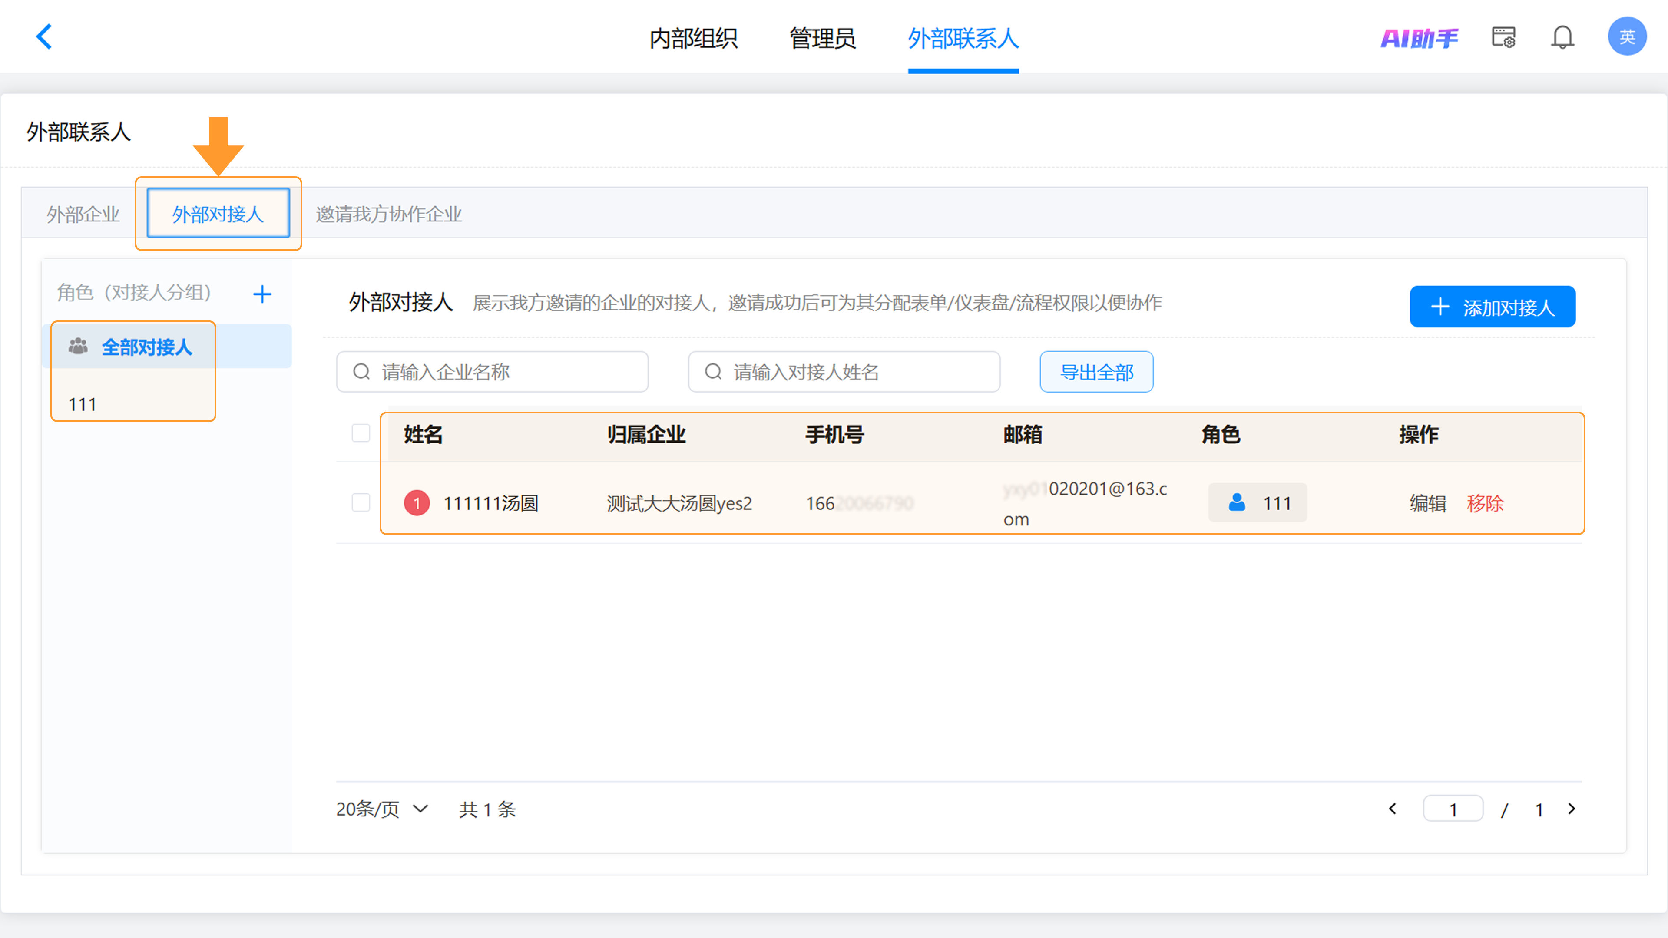Click the 归属企业 column header
1668x938 pixels.
(x=646, y=434)
